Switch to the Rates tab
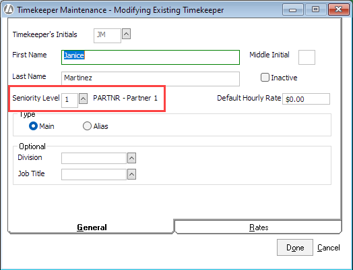The image size is (353, 270). tap(258, 227)
